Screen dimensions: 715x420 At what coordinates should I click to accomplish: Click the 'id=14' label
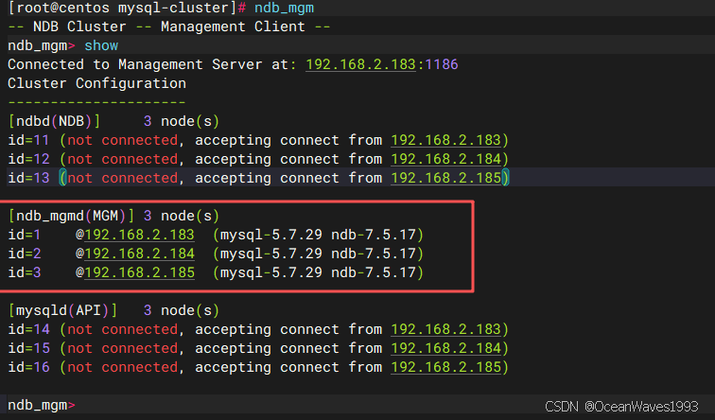coord(28,329)
